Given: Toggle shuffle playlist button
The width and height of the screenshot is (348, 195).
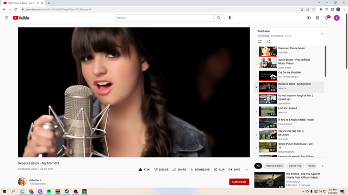Looking at the screenshot, I should 268,42.
